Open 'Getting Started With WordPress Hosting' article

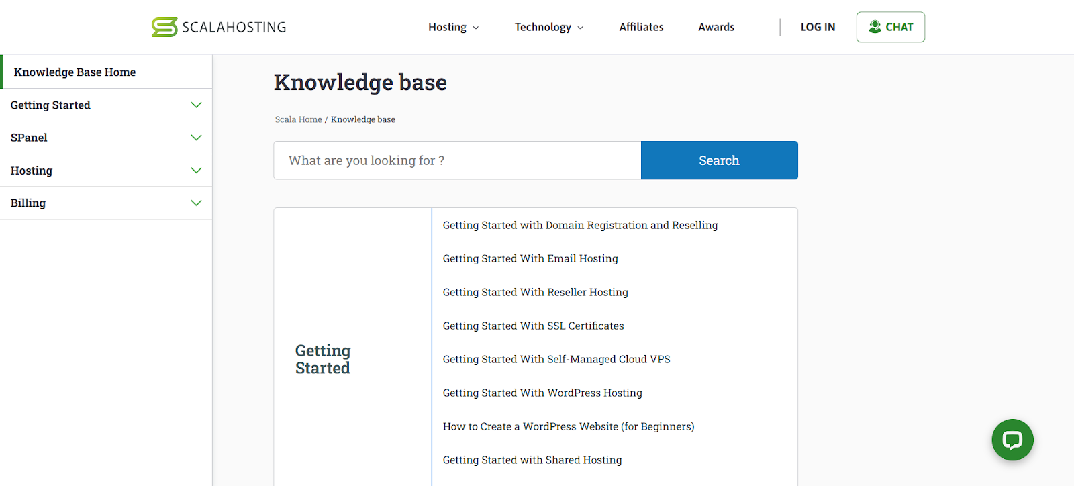pyautogui.click(x=542, y=393)
